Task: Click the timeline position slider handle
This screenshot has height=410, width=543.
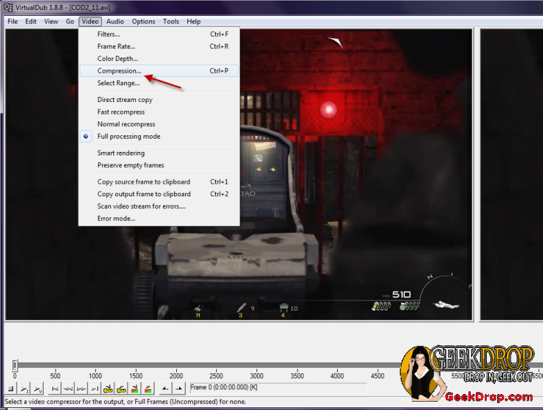Action: coord(15,365)
